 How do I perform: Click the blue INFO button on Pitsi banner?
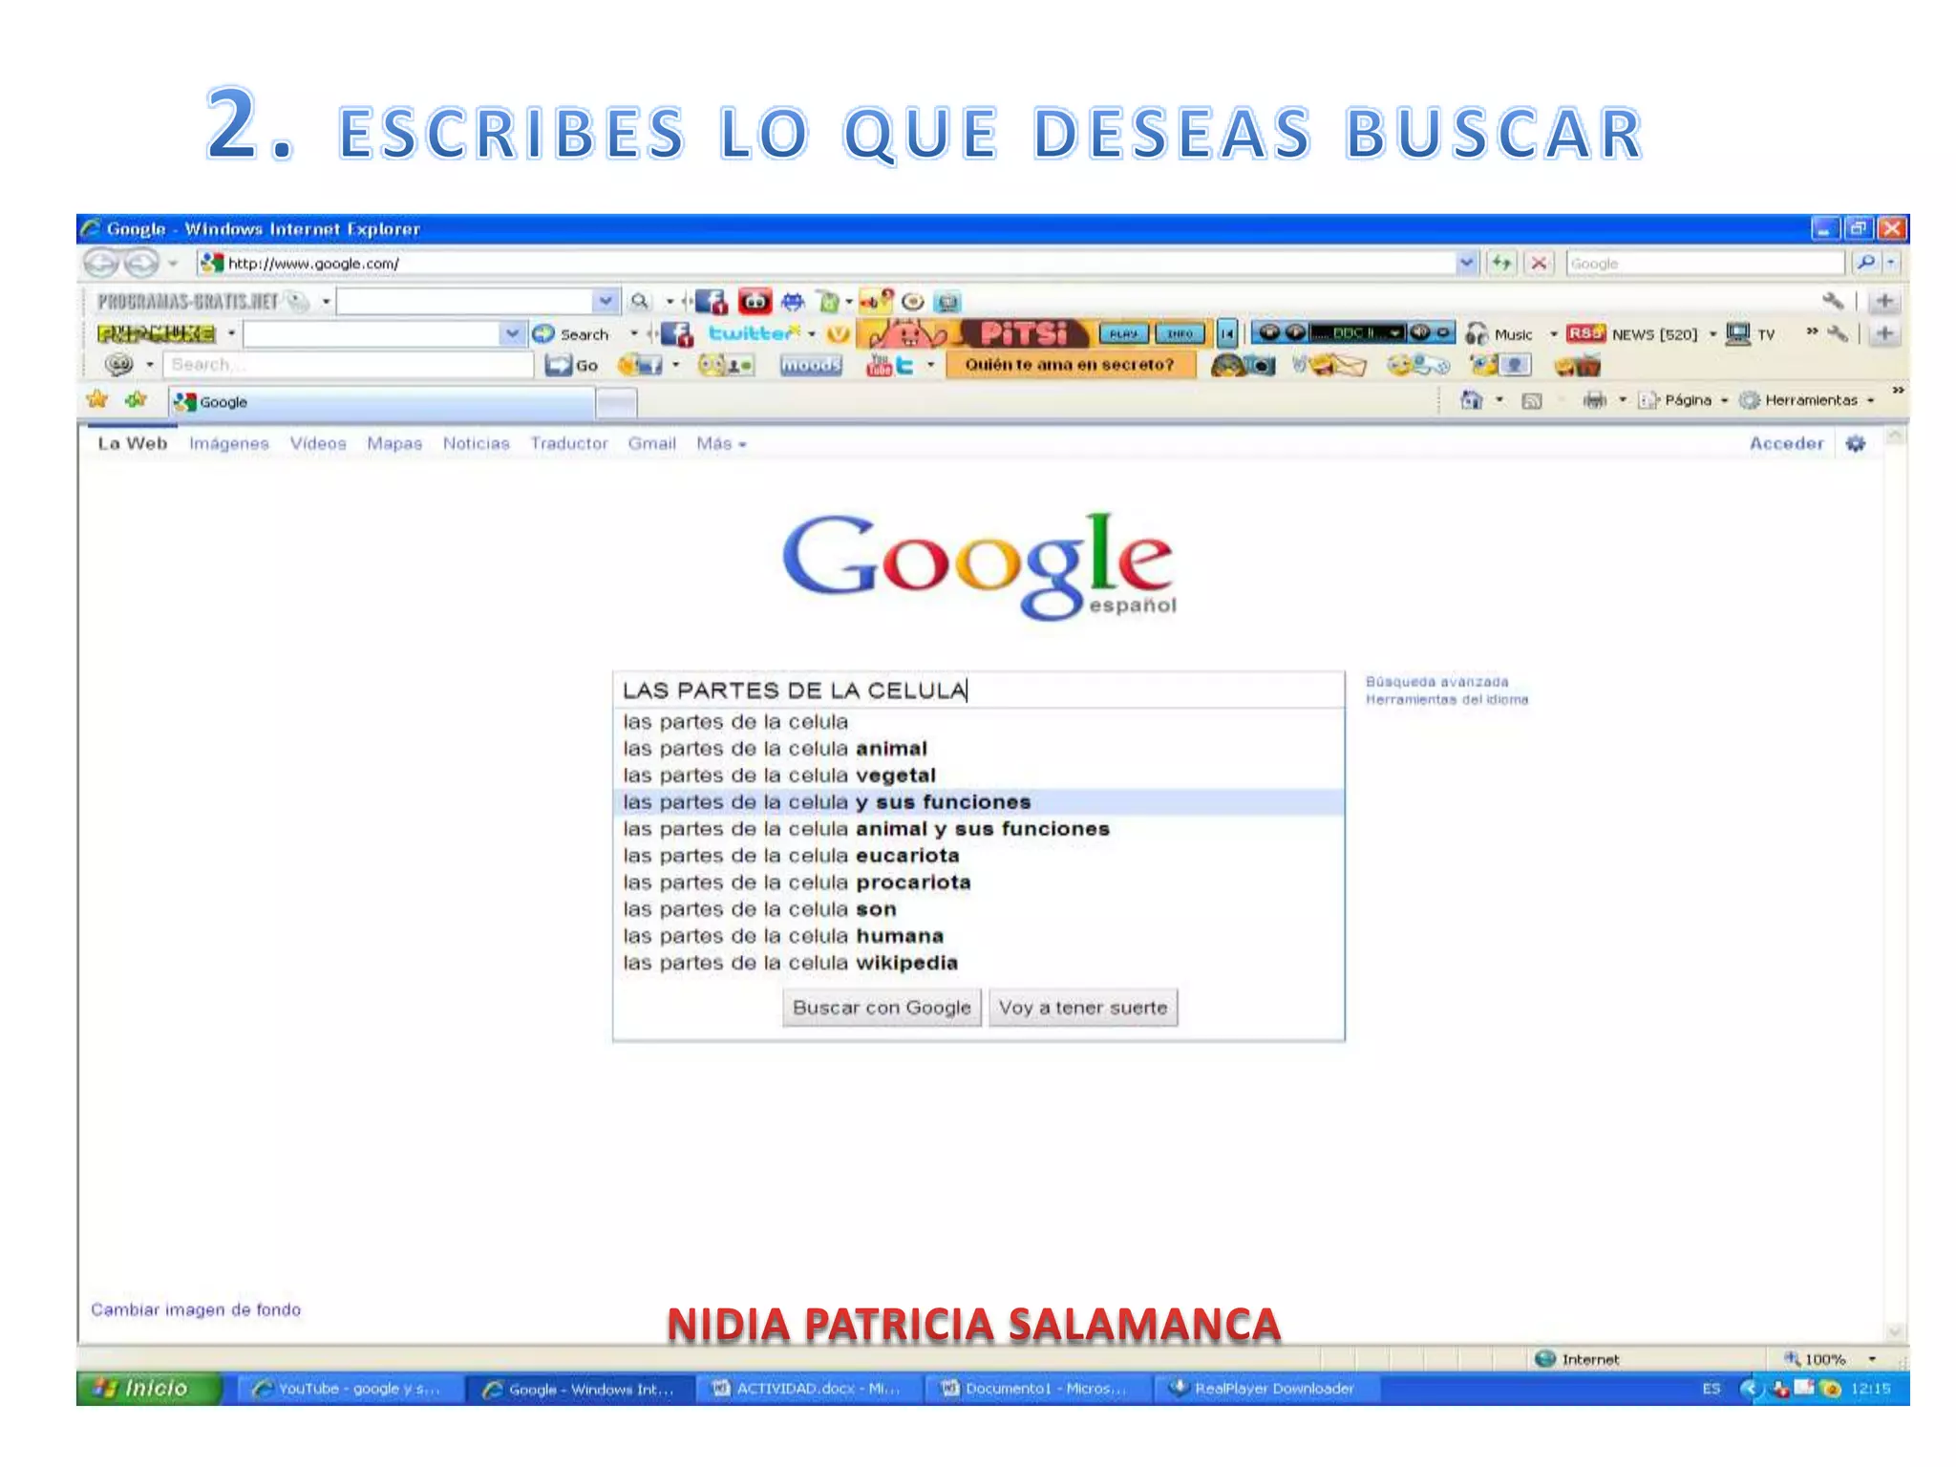click(1180, 333)
